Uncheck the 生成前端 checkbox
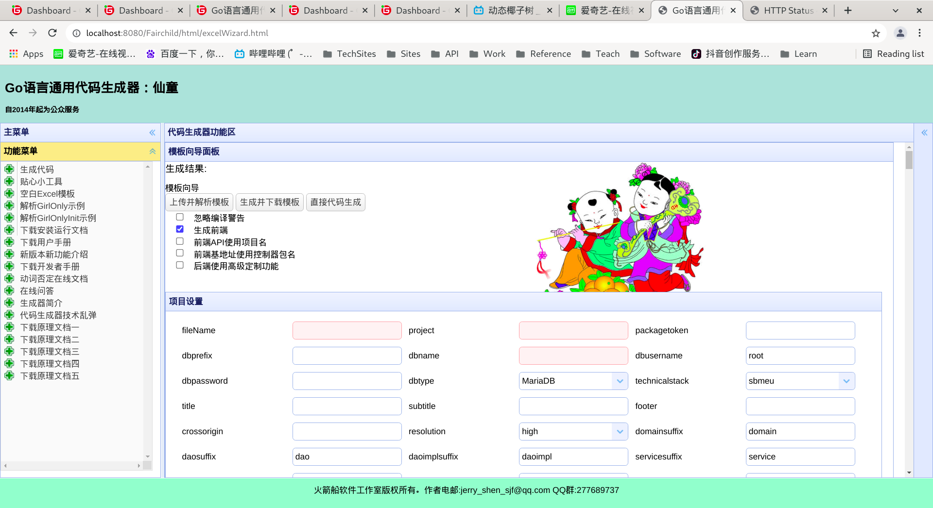Image resolution: width=933 pixels, height=508 pixels. pyautogui.click(x=180, y=229)
